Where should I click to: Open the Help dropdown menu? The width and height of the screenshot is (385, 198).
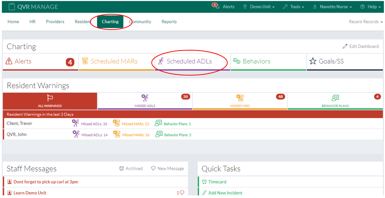point(369,7)
